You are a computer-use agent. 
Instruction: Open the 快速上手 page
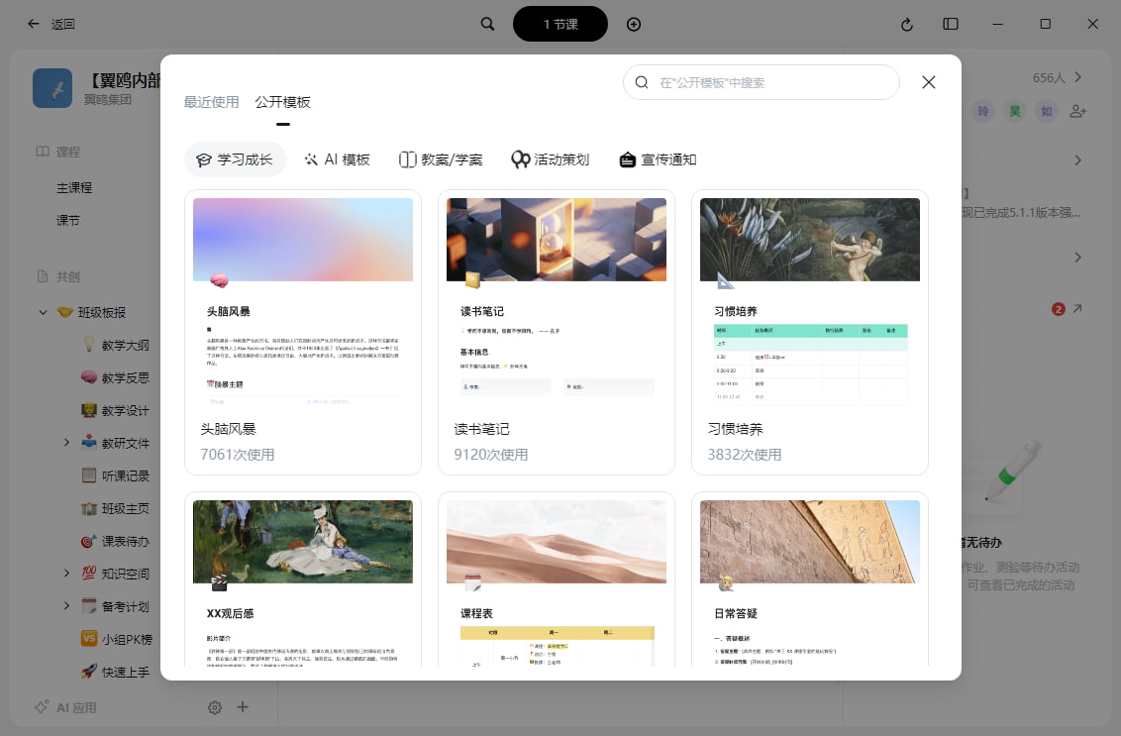click(x=125, y=673)
